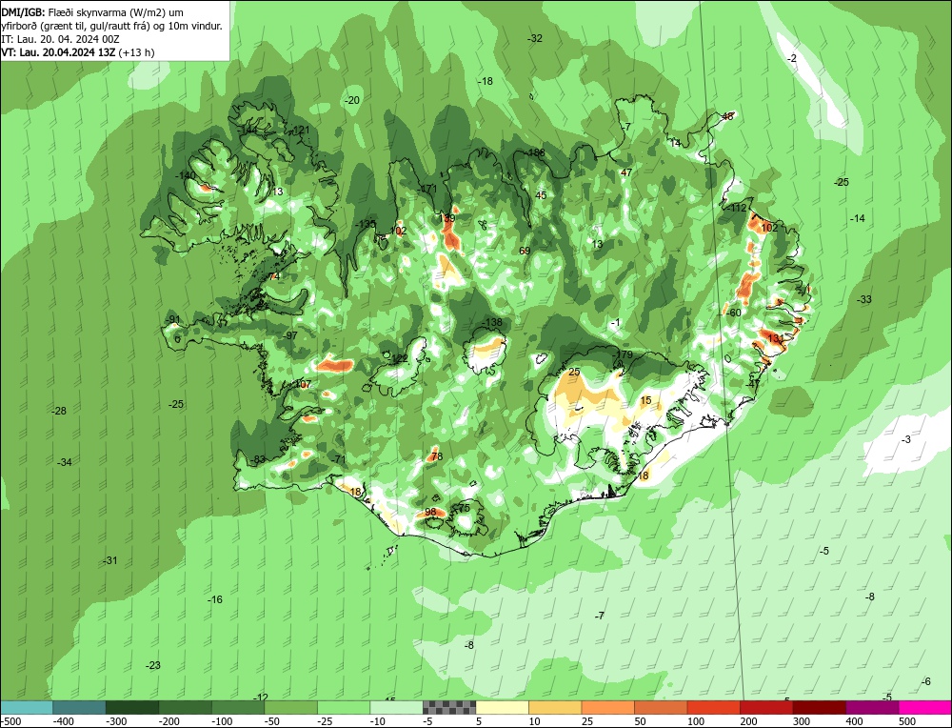Click the legend label -300
The height and width of the screenshot is (728, 952).
(116, 721)
